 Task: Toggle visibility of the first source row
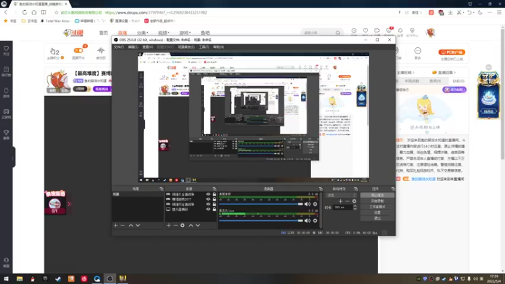coord(208,194)
